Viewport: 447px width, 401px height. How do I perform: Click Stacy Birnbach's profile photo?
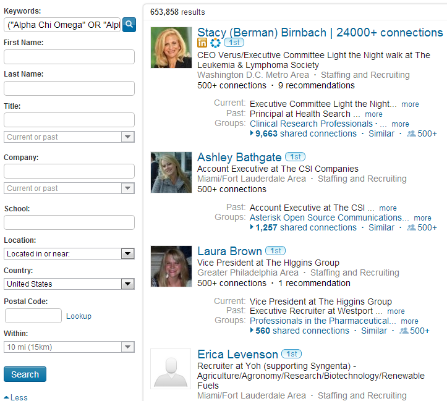pyautogui.click(x=171, y=48)
